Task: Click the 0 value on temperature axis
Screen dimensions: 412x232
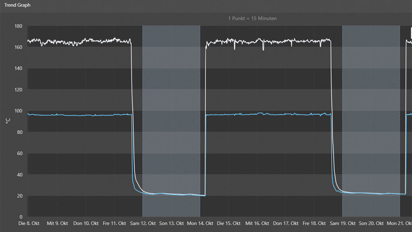Action: pyautogui.click(x=21, y=217)
